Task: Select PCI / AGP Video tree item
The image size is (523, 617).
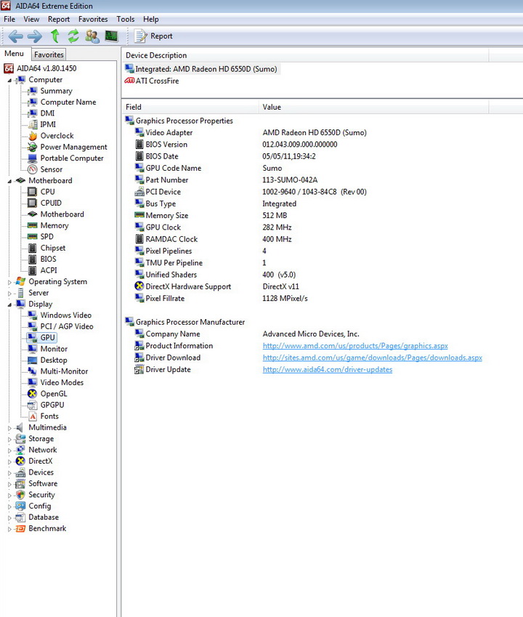Action: [67, 326]
